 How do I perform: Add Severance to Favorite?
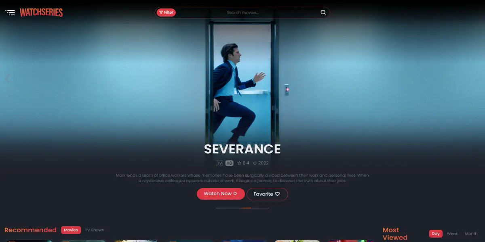(267, 194)
